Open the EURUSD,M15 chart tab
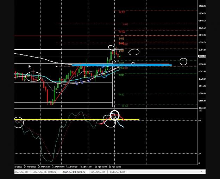Image resolution: width=220 pixels, height=179 pixels. pos(118,172)
